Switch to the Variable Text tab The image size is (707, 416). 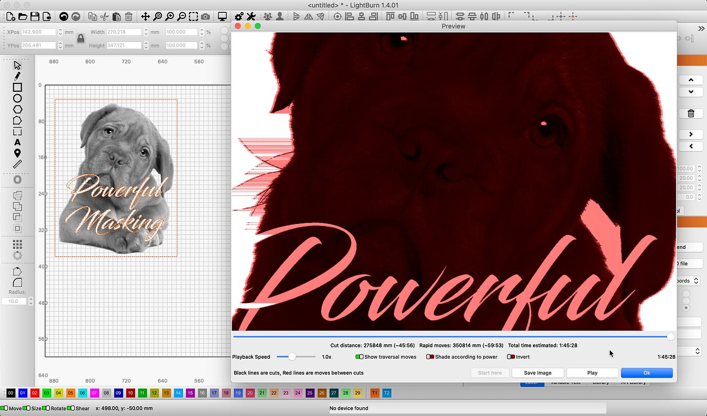click(565, 382)
